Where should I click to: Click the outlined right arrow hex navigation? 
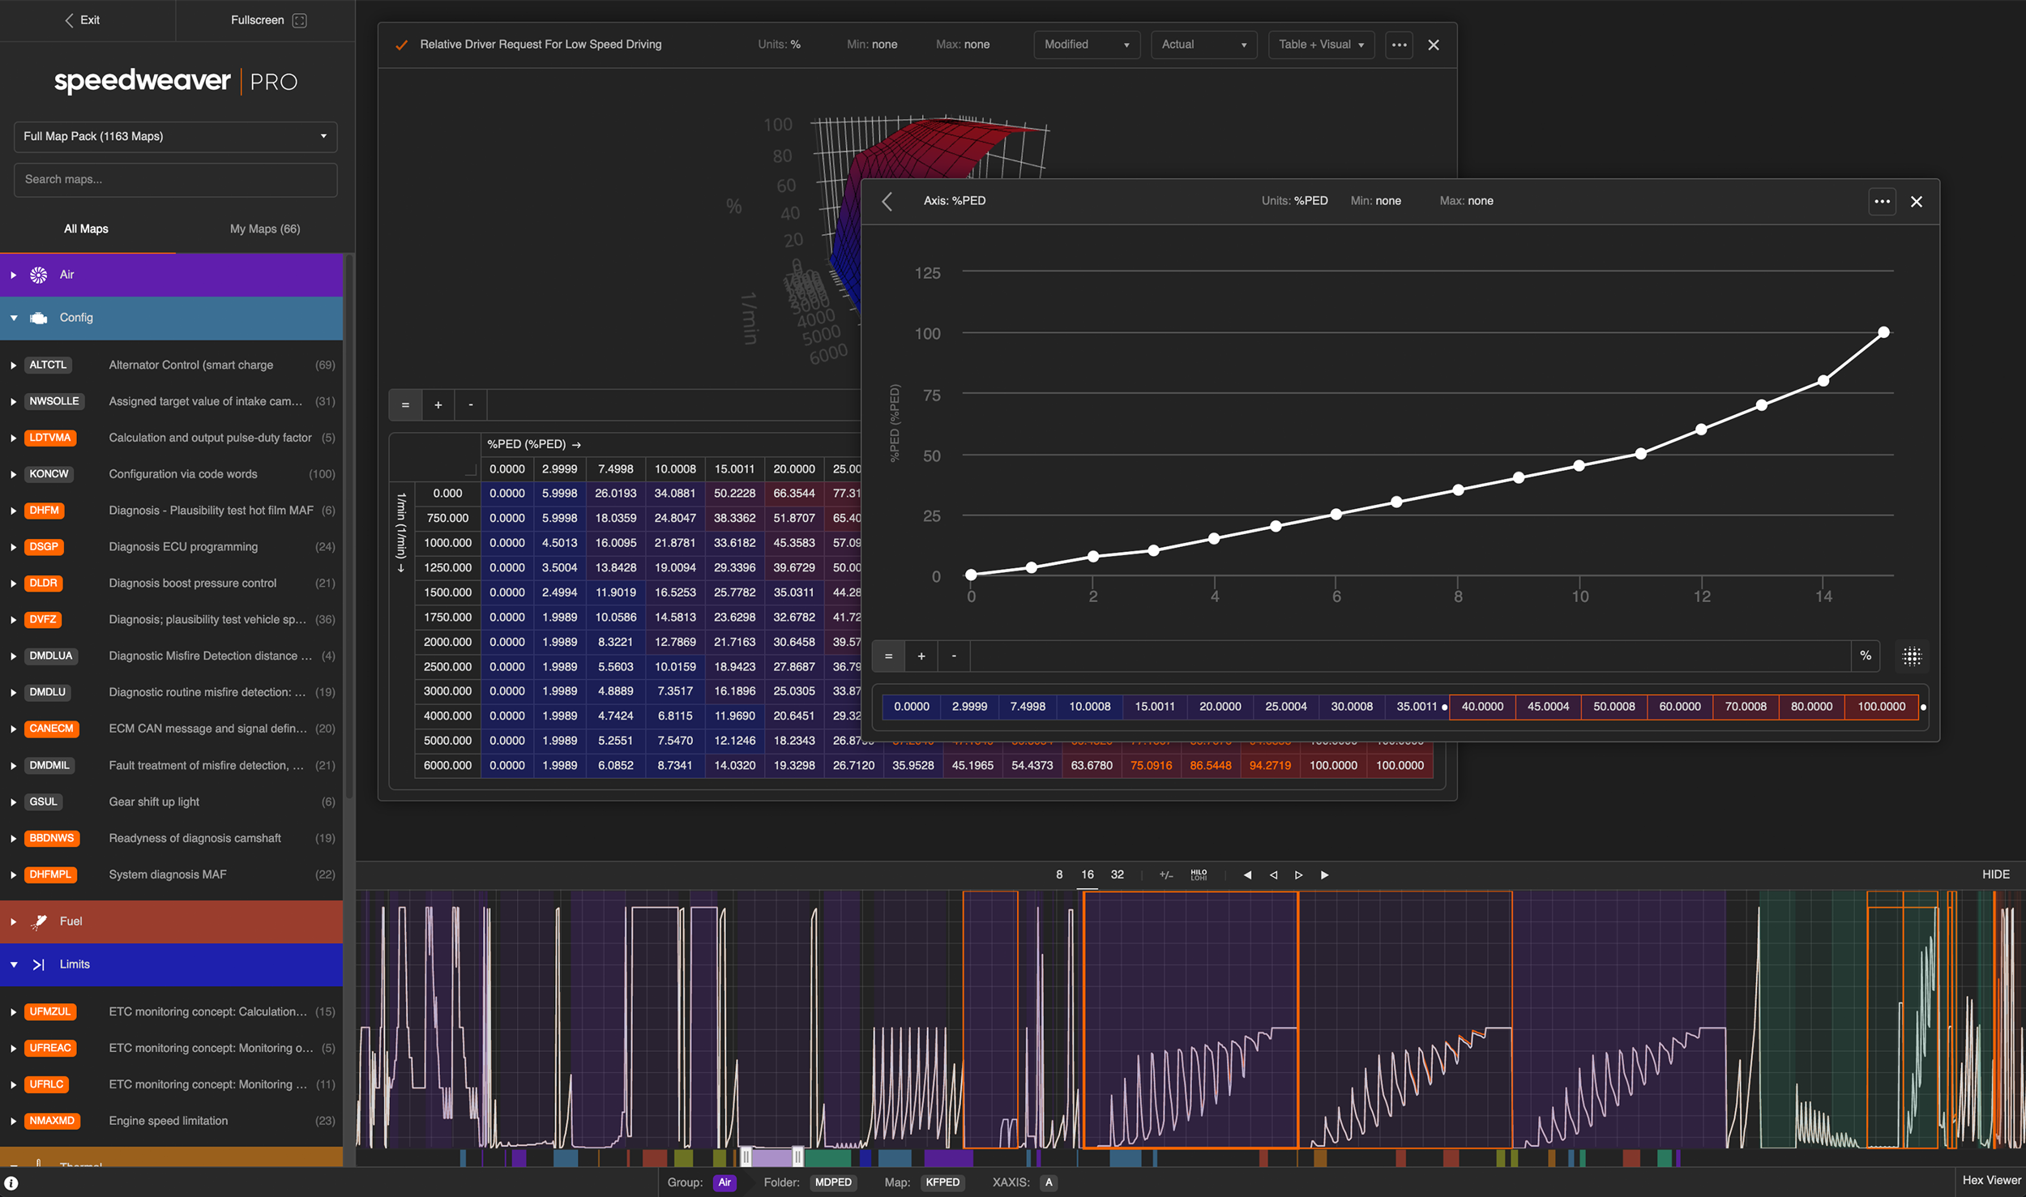point(1298,874)
